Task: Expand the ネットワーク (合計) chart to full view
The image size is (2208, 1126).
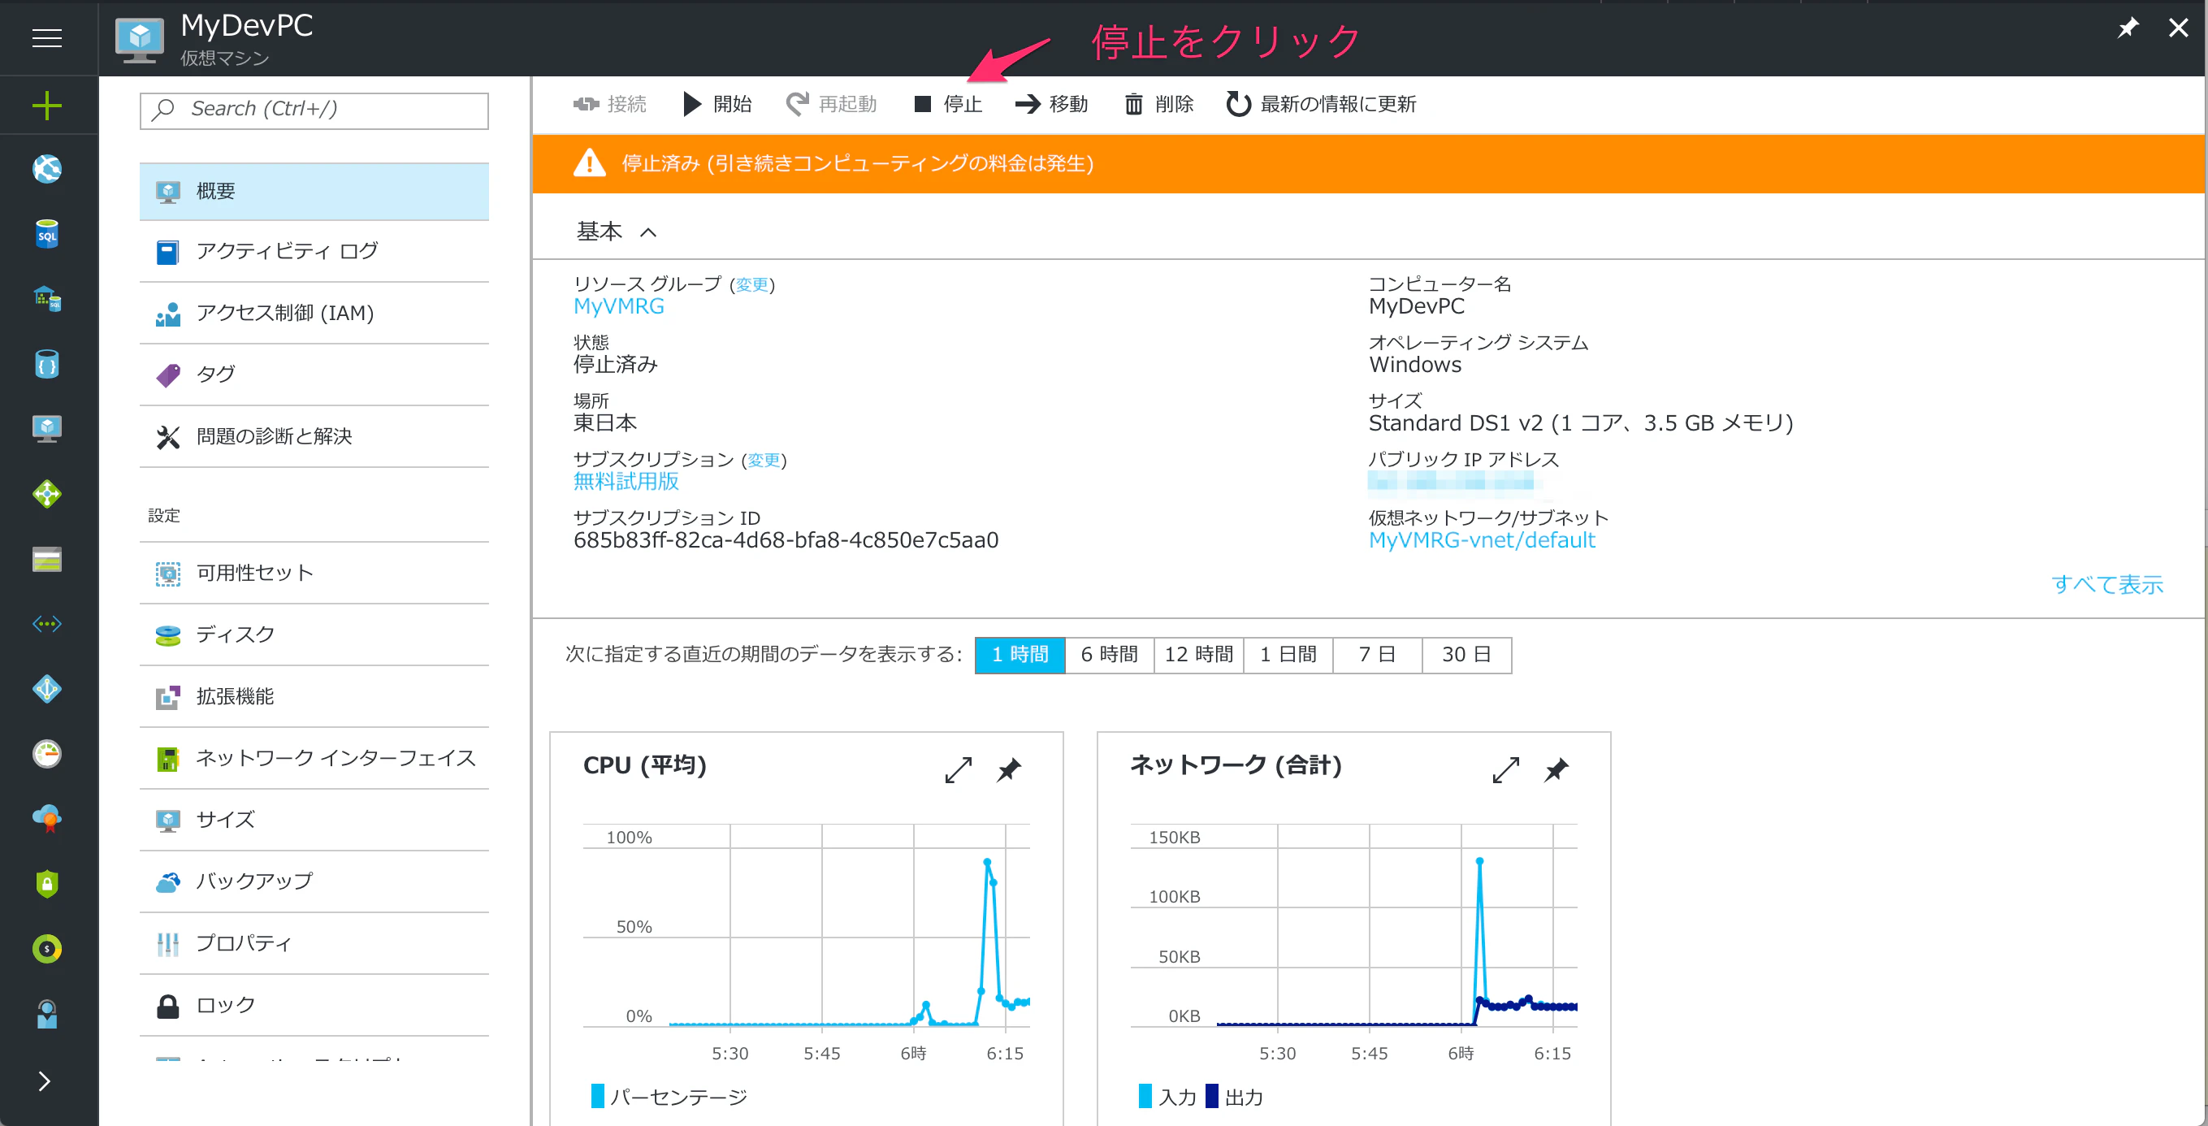Action: click(x=1506, y=769)
